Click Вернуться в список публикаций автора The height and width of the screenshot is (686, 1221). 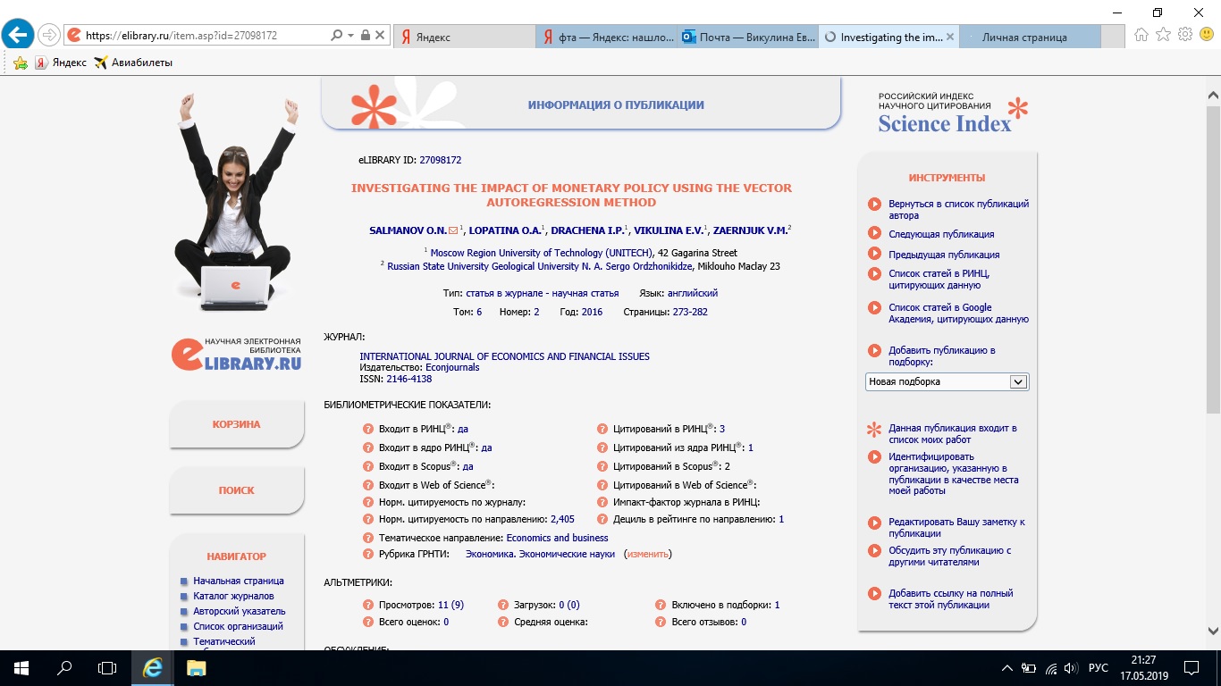pyautogui.click(x=958, y=209)
